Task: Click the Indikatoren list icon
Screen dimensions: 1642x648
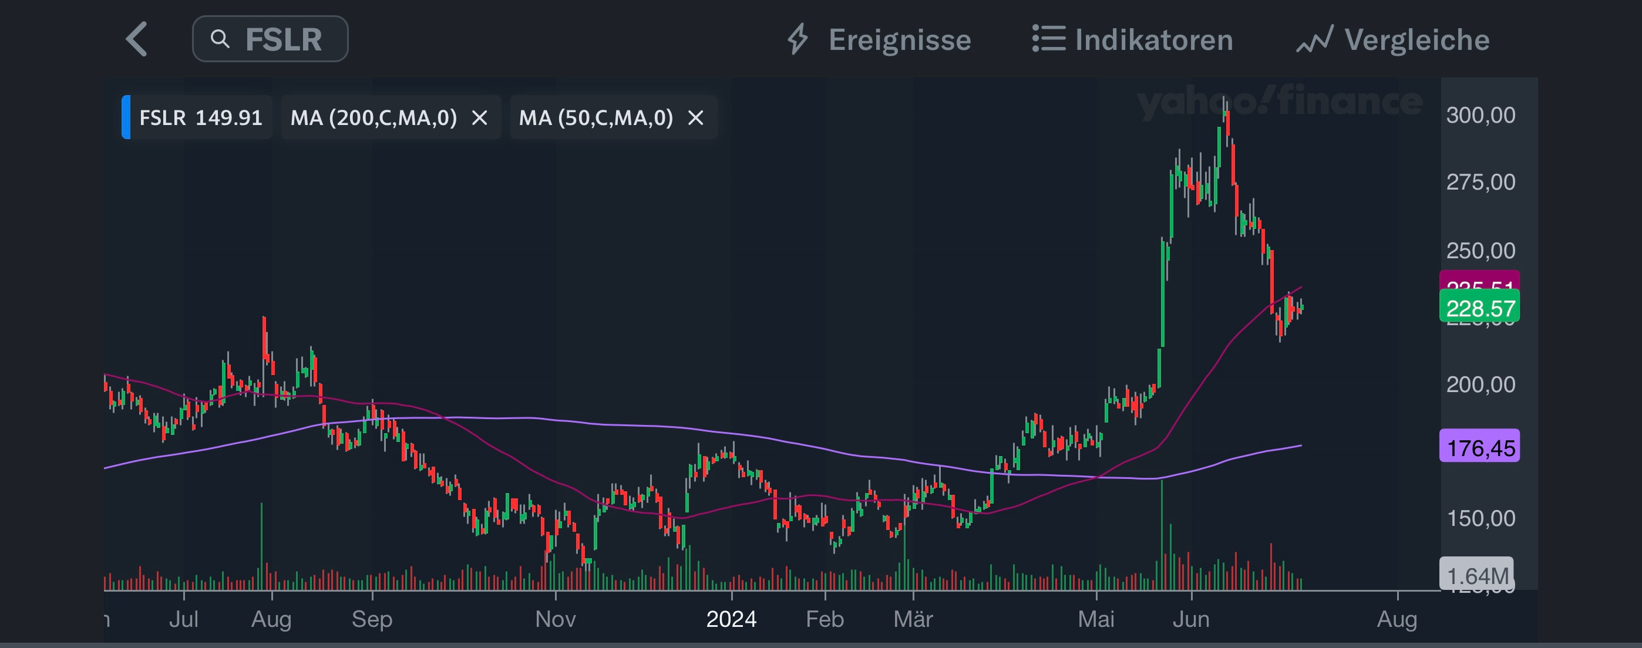Action: pyautogui.click(x=1048, y=39)
